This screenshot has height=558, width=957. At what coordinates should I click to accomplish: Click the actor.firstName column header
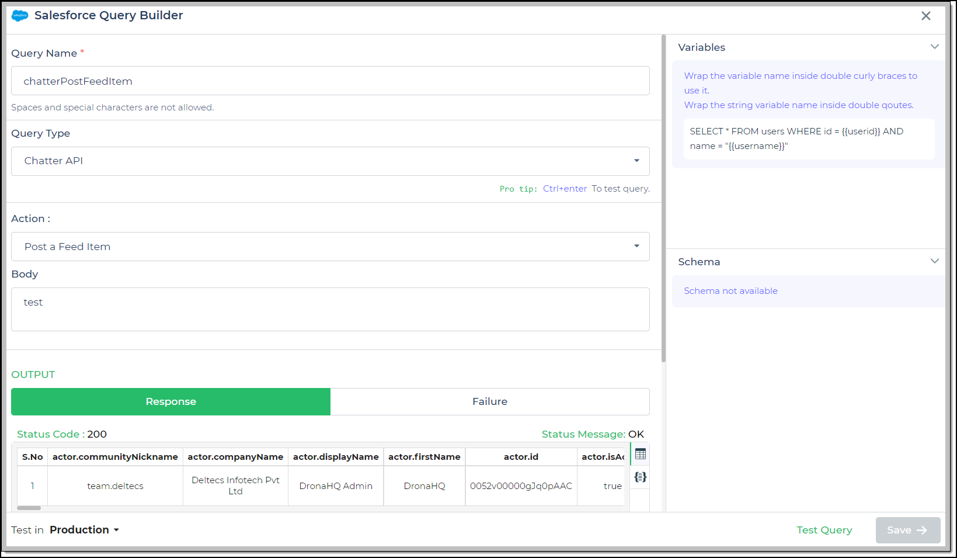click(x=424, y=457)
